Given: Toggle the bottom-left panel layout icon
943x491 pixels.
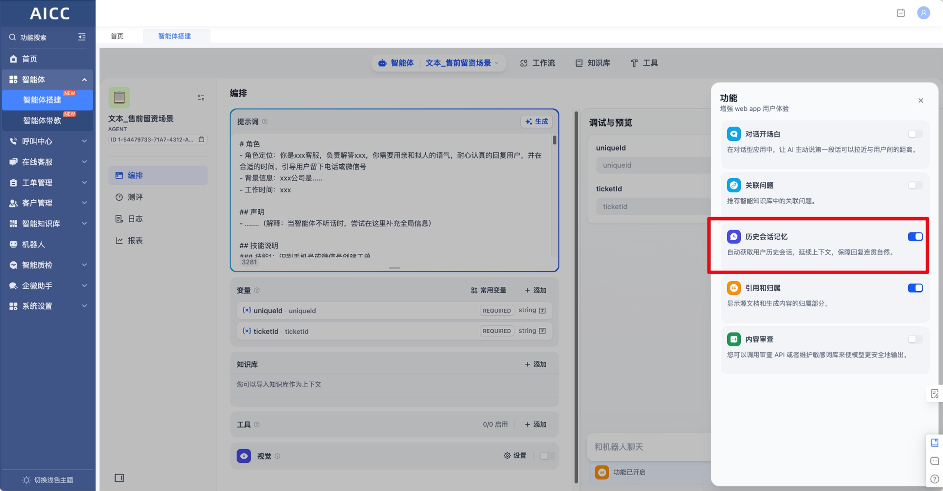Looking at the screenshot, I should [119, 478].
